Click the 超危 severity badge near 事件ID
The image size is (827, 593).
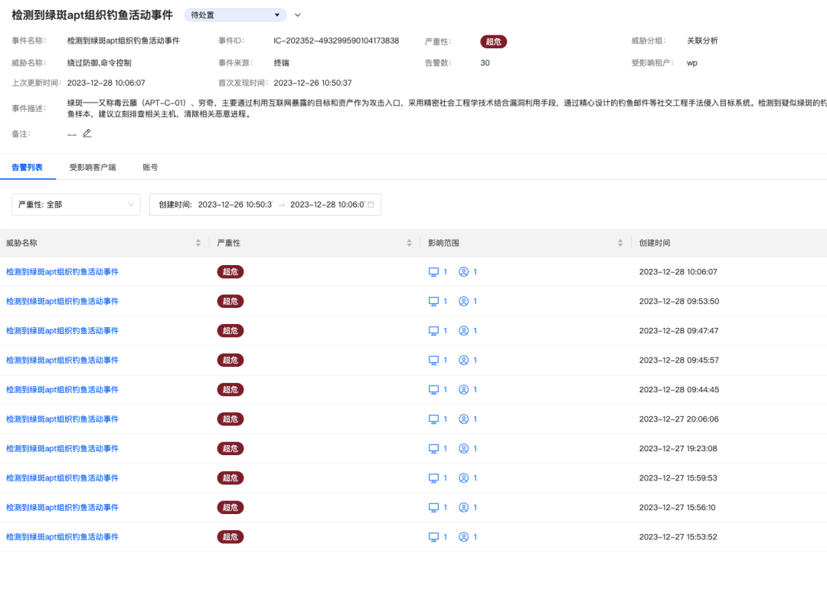click(493, 42)
